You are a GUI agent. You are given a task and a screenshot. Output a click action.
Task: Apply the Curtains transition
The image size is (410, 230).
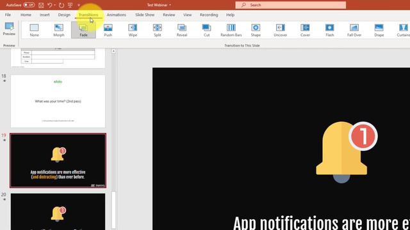(403, 30)
